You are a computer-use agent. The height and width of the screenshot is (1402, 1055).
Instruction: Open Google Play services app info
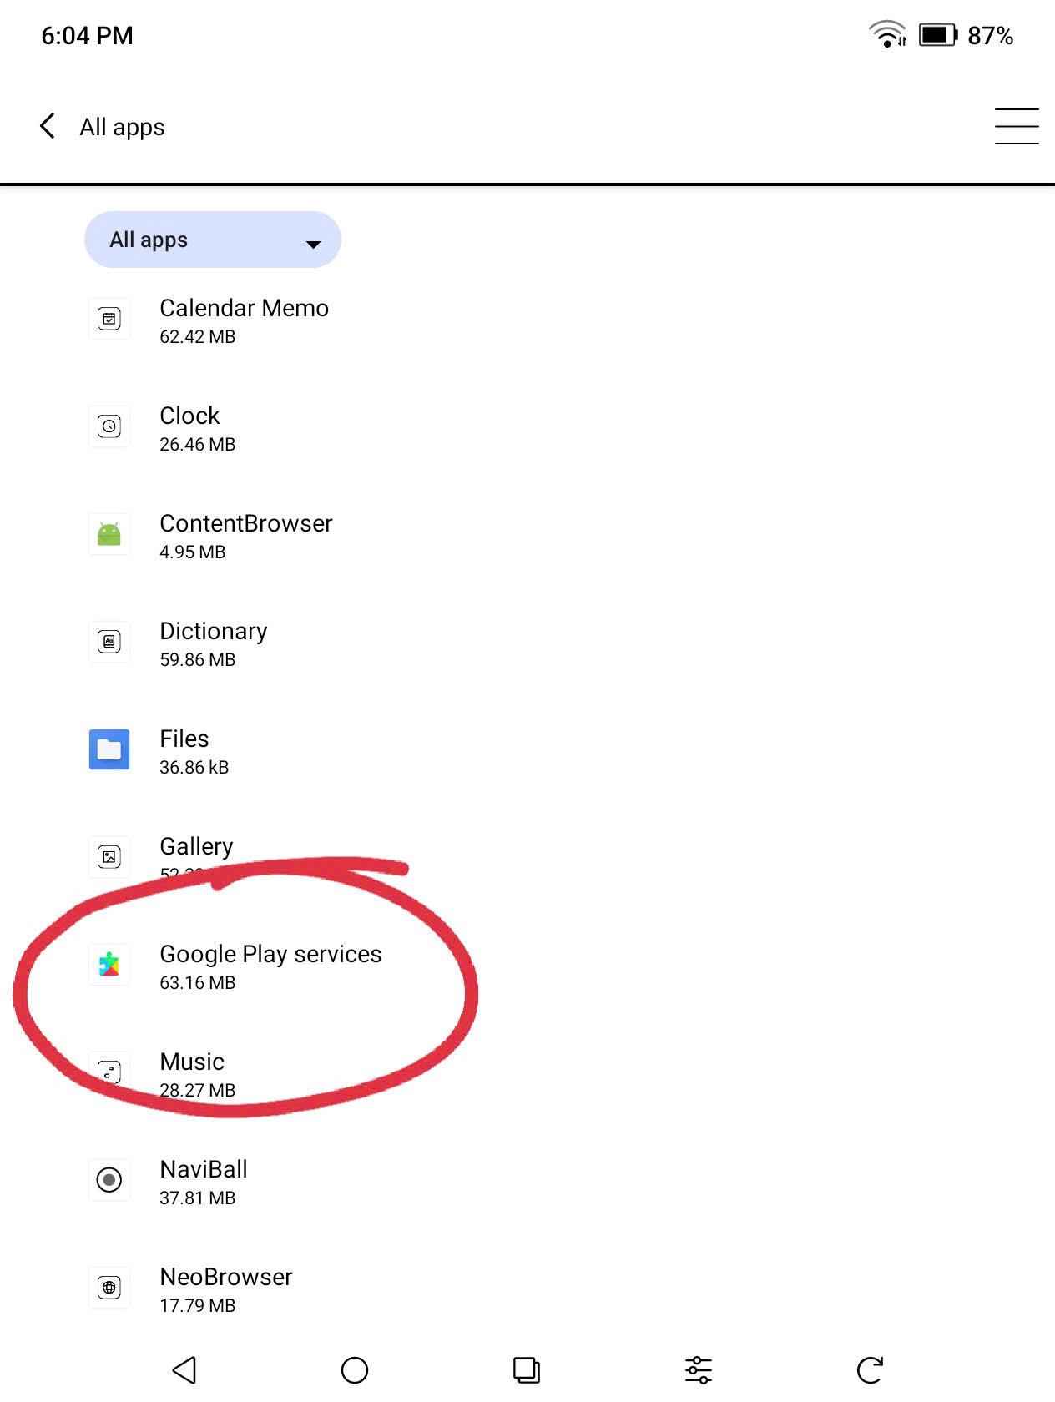click(527, 966)
